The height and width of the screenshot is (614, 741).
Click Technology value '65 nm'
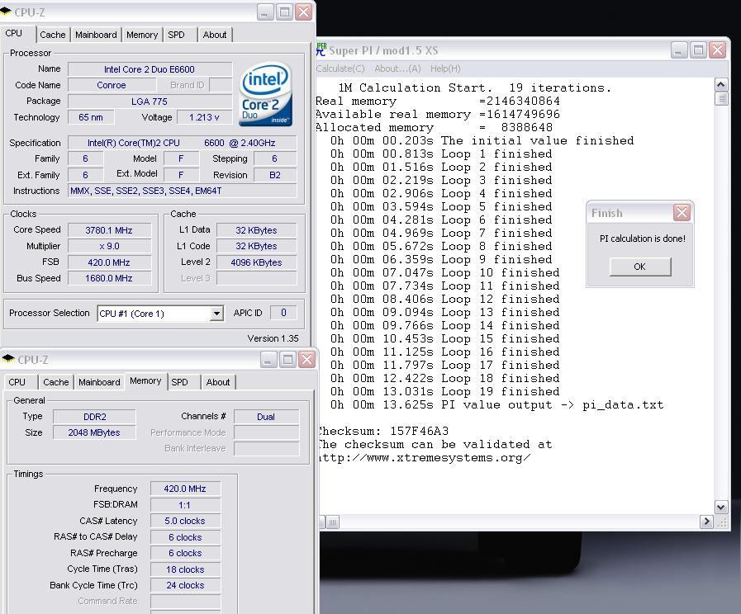tap(91, 117)
